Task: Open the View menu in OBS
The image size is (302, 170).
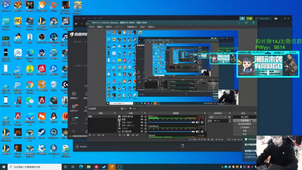Action: point(109,27)
